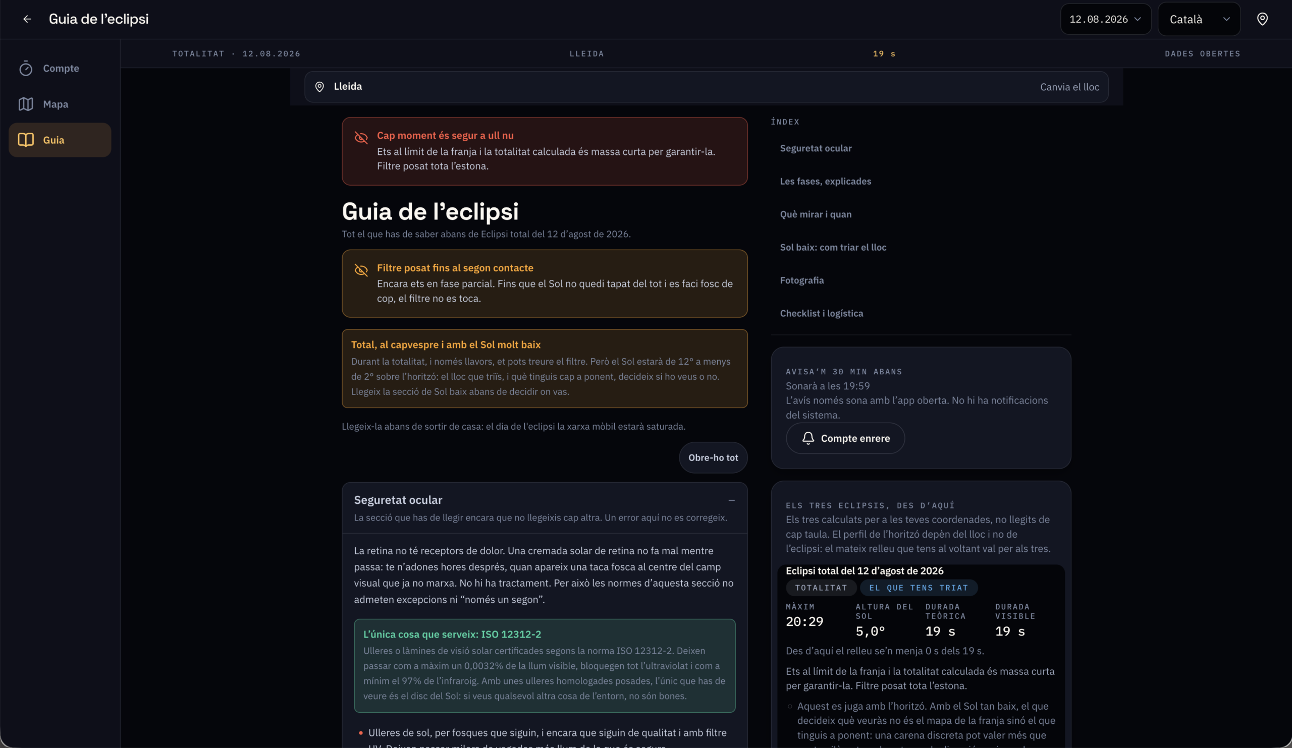This screenshot has width=1292, height=748.
Task: Click the Lleida location field
Action: click(x=706, y=87)
